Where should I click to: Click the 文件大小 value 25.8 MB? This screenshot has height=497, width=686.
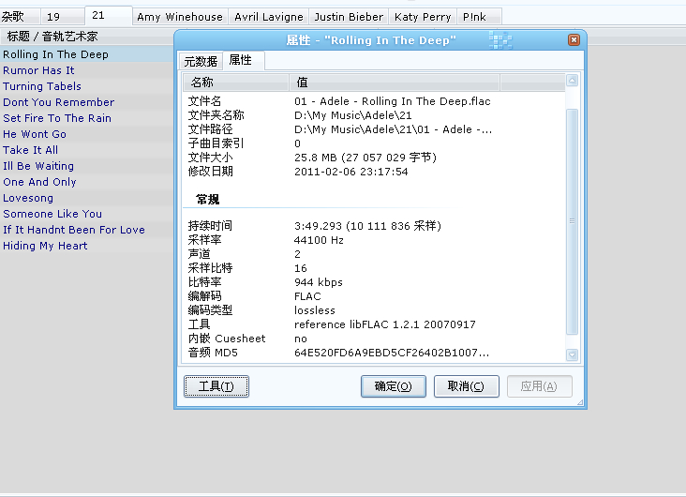(365, 158)
